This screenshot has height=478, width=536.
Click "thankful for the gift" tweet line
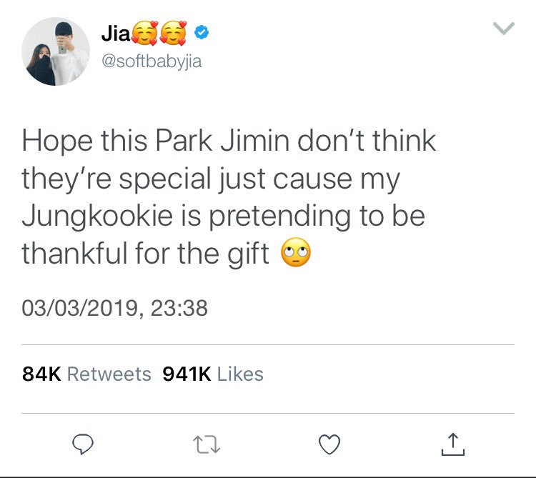point(146,253)
